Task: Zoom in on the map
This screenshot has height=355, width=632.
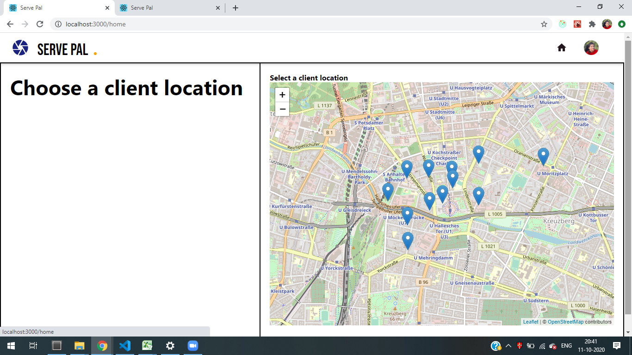Action: point(282,95)
